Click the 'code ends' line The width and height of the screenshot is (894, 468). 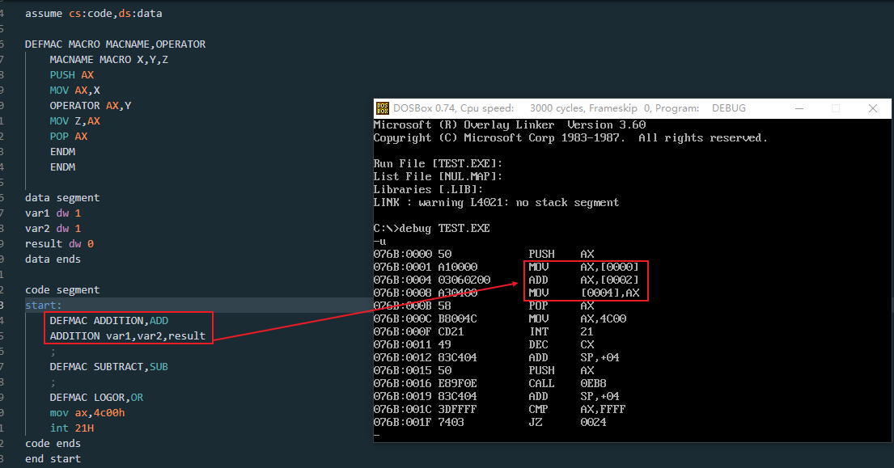pos(53,444)
